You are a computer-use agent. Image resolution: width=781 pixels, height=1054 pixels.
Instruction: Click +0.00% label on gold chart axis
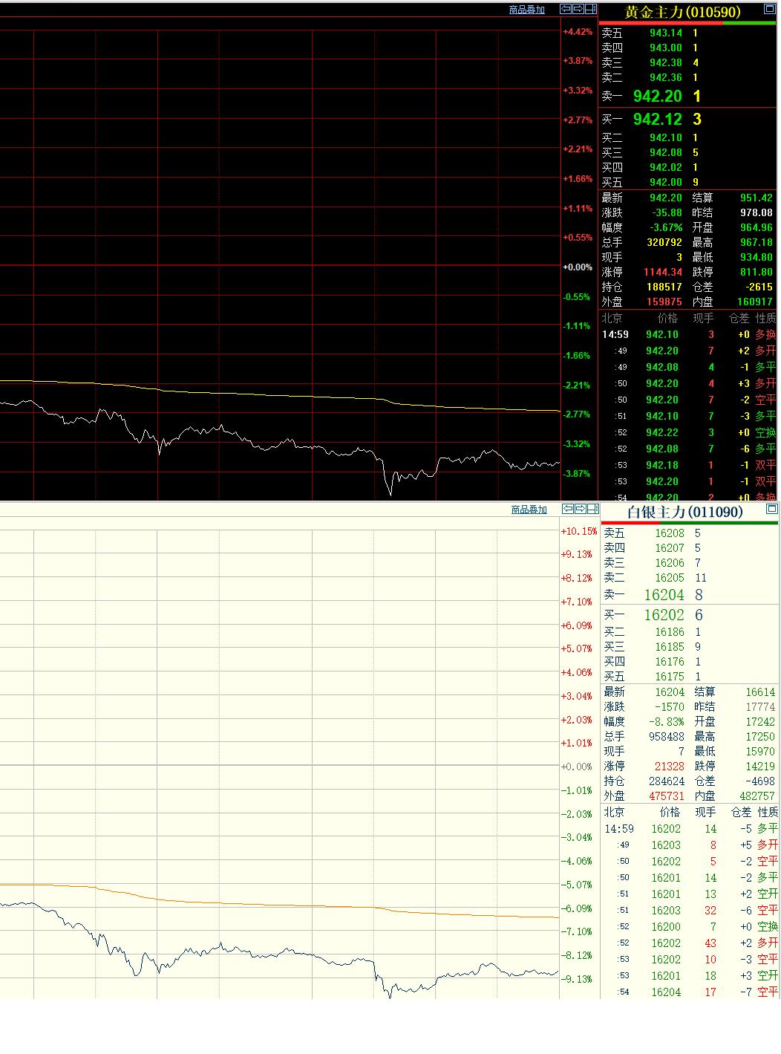point(578,267)
